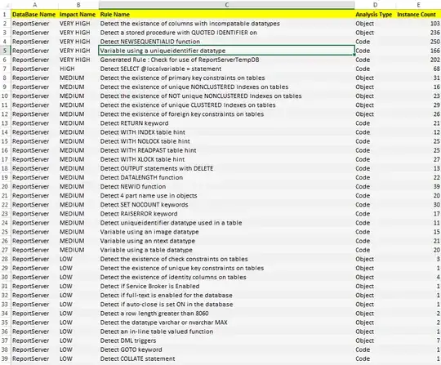Click the 'LOW' impact cell in row 28
Screen dimensions: 441x365
[x=78, y=259]
